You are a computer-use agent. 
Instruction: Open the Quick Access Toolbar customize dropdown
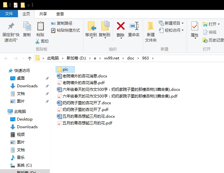point(28,5)
